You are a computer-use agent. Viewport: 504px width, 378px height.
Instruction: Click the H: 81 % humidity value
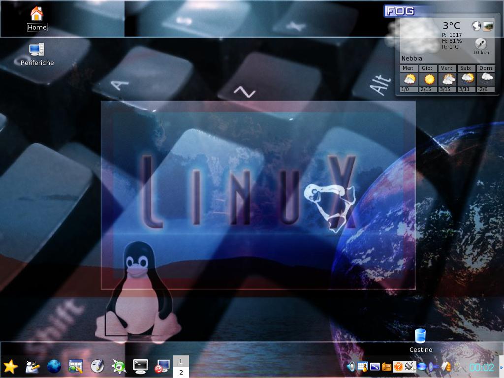(x=452, y=41)
